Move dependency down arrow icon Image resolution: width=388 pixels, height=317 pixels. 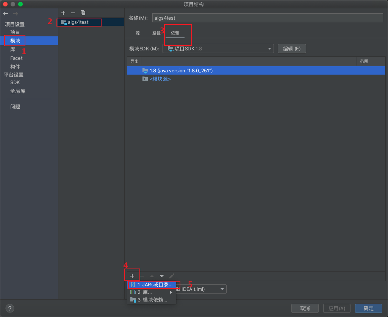pos(162,276)
